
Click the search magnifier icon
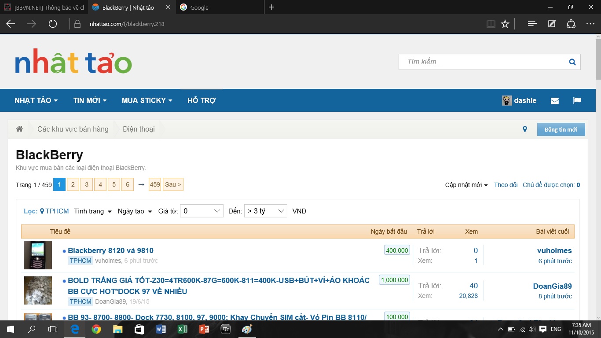click(x=572, y=62)
